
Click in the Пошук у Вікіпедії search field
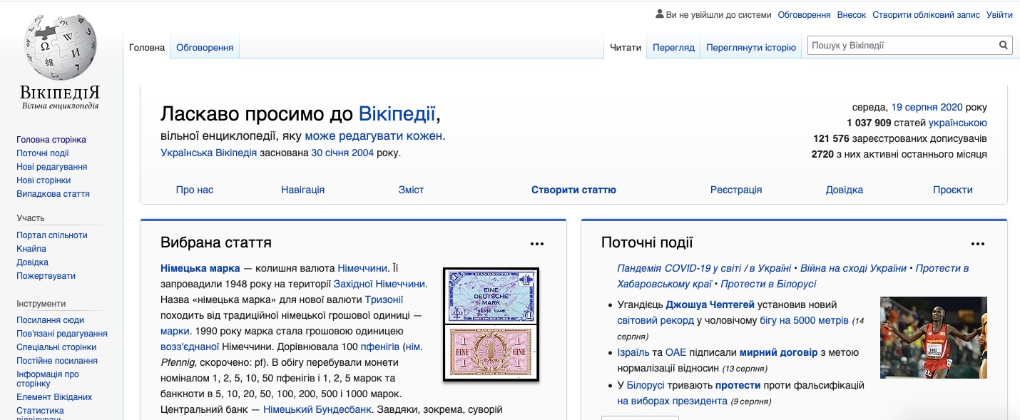click(x=902, y=46)
